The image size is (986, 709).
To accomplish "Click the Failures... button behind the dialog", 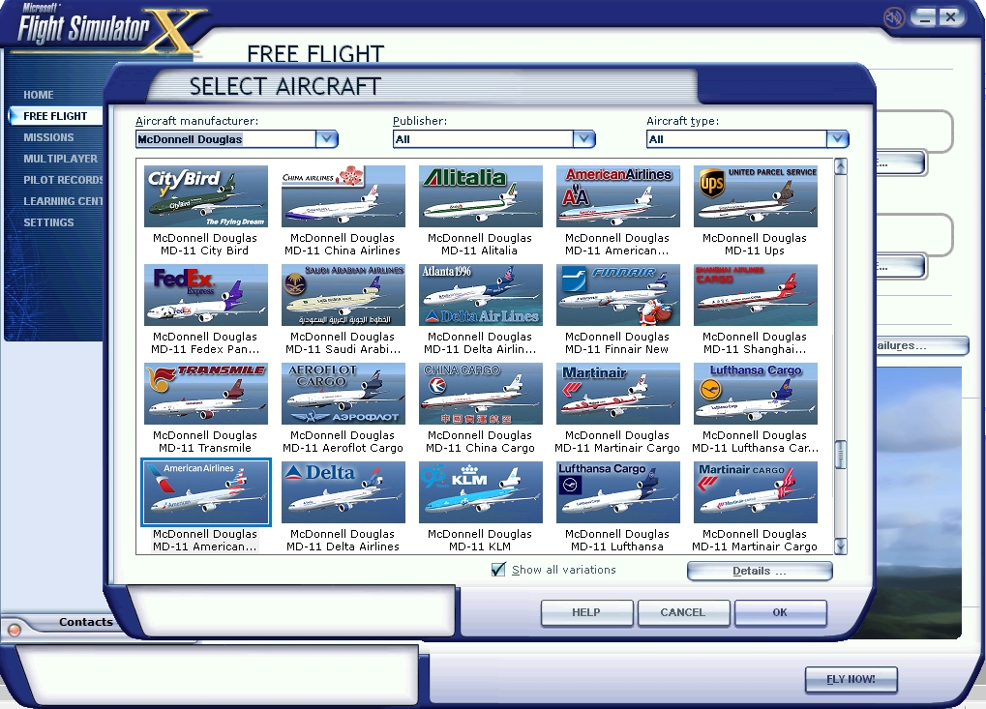I will (921, 345).
